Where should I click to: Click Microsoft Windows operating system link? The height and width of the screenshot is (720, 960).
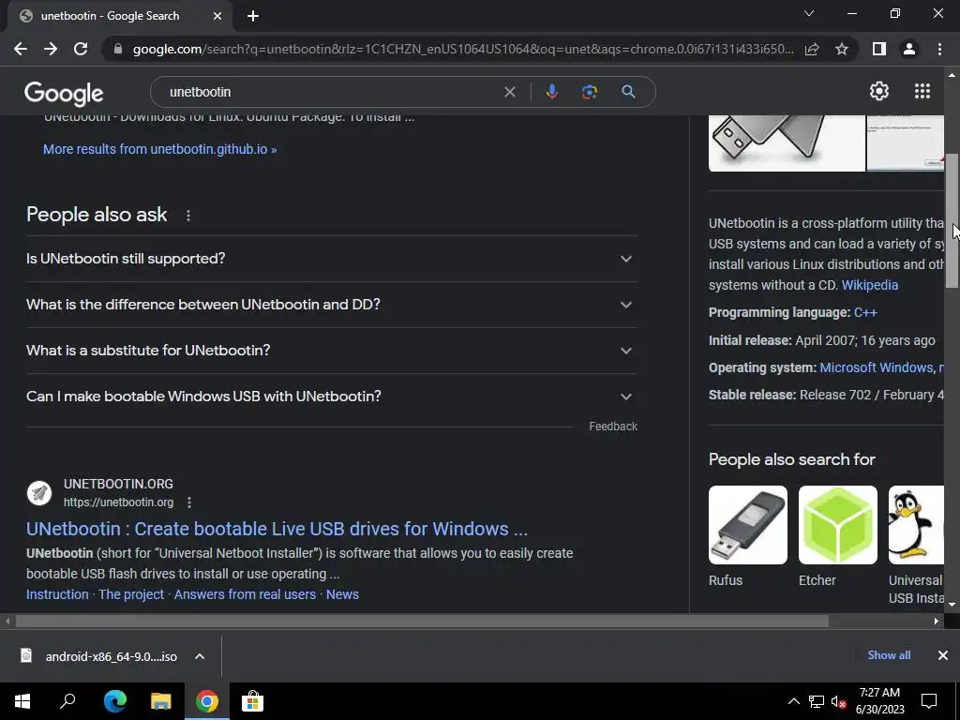pos(877,367)
